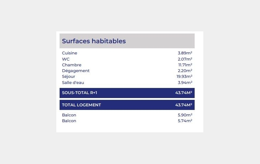Click the 5.74m² balcony value
Viewport: 260px width, 164px height.
click(185, 121)
